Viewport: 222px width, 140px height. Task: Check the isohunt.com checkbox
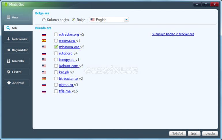click(x=56, y=66)
